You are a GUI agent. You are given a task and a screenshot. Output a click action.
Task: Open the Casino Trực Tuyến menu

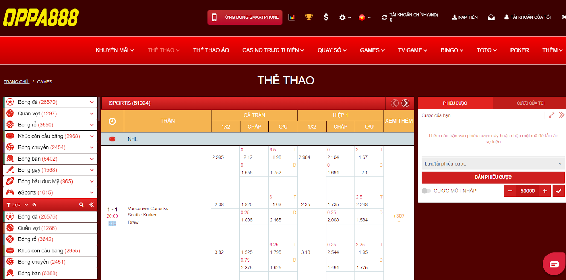coord(273,50)
